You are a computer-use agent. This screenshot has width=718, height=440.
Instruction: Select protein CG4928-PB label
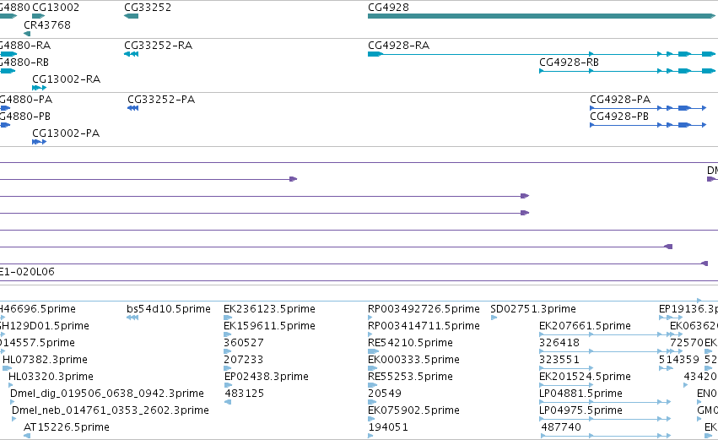619,117
